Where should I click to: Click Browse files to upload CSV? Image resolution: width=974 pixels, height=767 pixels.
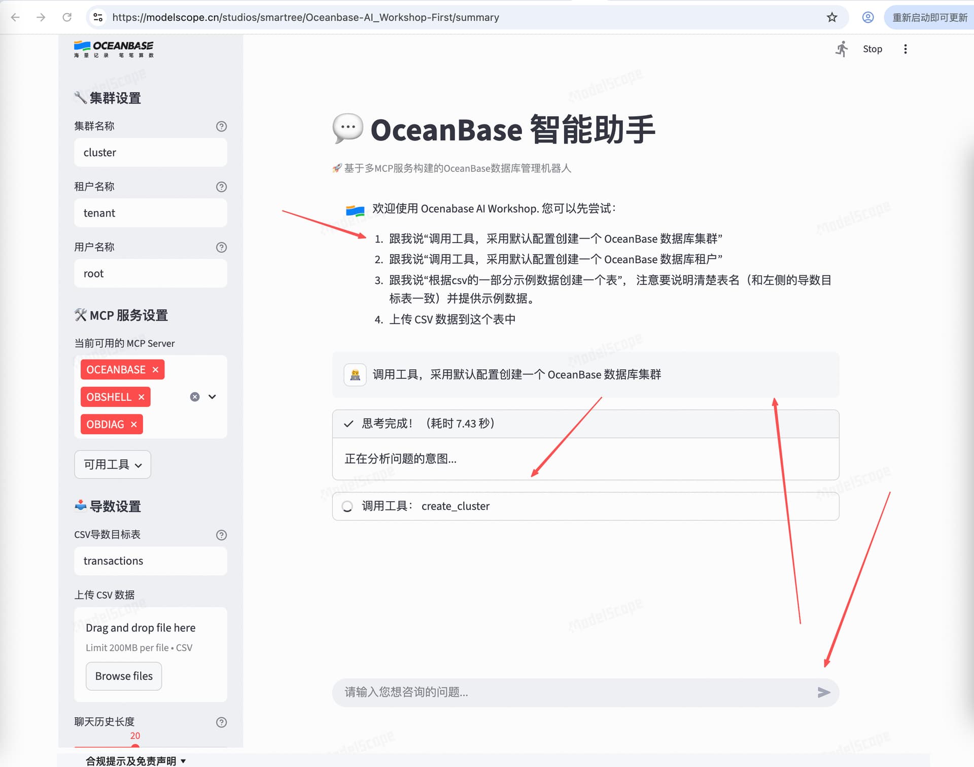coord(124,676)
